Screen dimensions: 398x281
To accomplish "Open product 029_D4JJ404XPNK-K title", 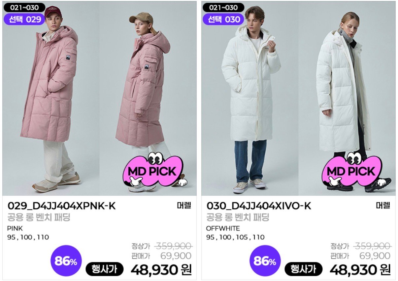I will tap(61, 206).
